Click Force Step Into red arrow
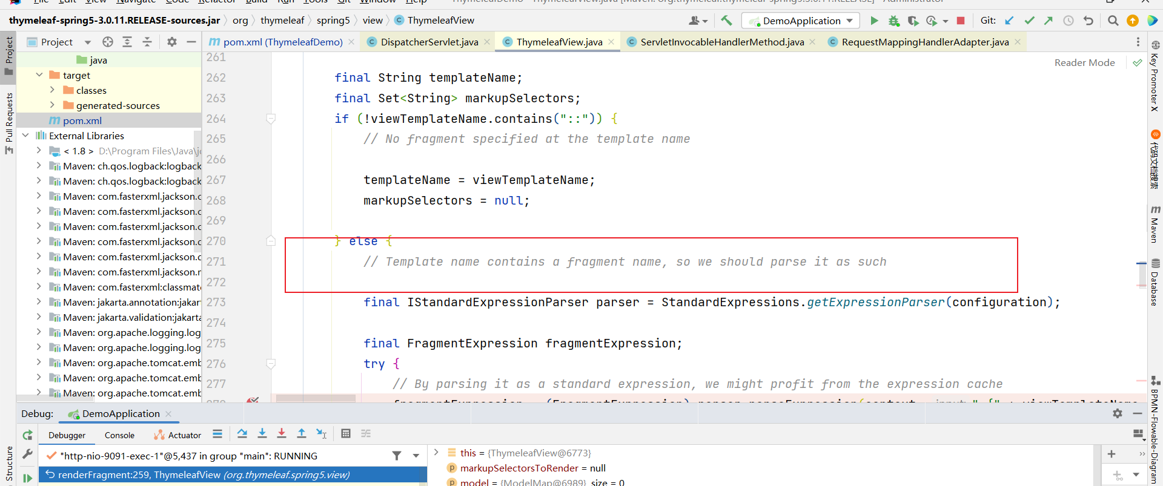Viewport: 1163px width, 486px height. click(x=282, y=433)
